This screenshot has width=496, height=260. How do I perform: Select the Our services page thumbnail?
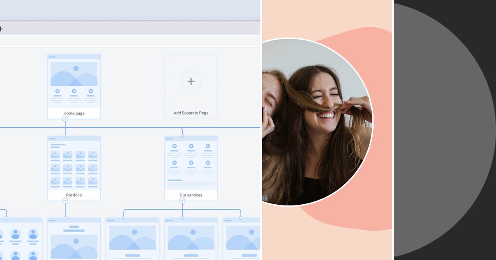(191, 165)
